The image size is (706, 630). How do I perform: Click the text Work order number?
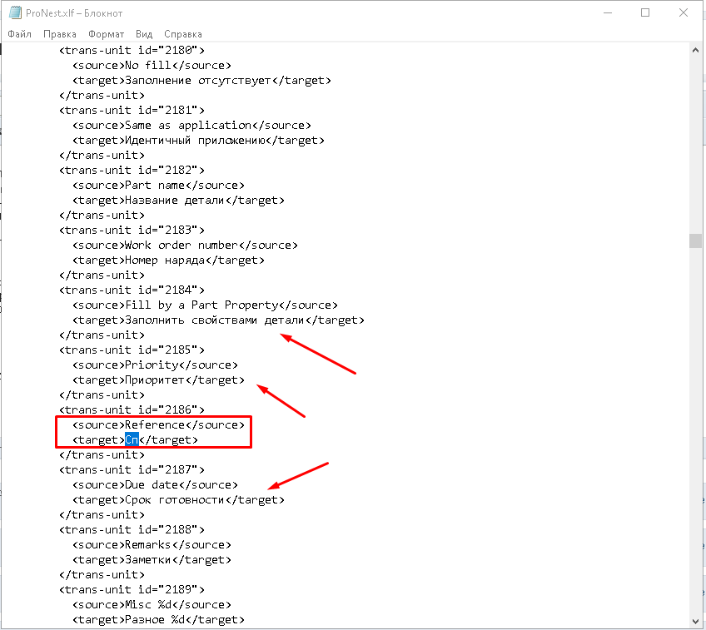click(x=181, y=246)
